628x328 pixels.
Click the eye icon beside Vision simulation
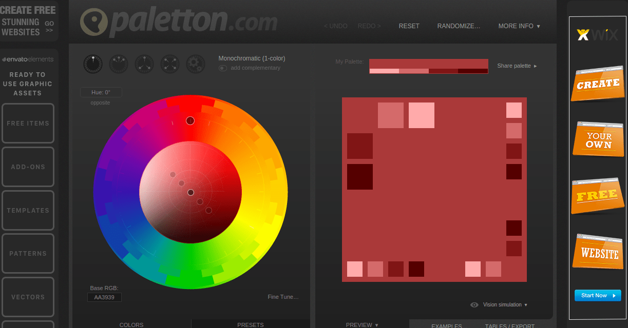(474, 304)
